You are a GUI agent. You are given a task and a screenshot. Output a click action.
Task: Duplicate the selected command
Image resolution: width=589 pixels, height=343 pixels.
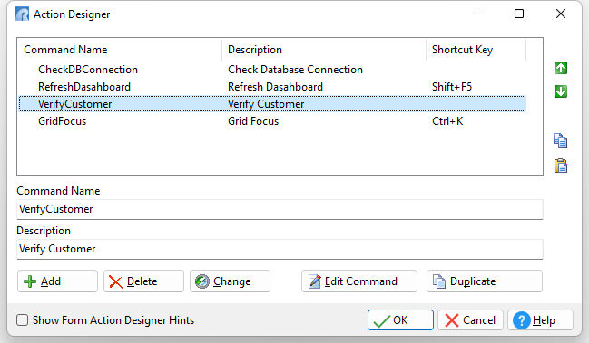click(485, 281)
